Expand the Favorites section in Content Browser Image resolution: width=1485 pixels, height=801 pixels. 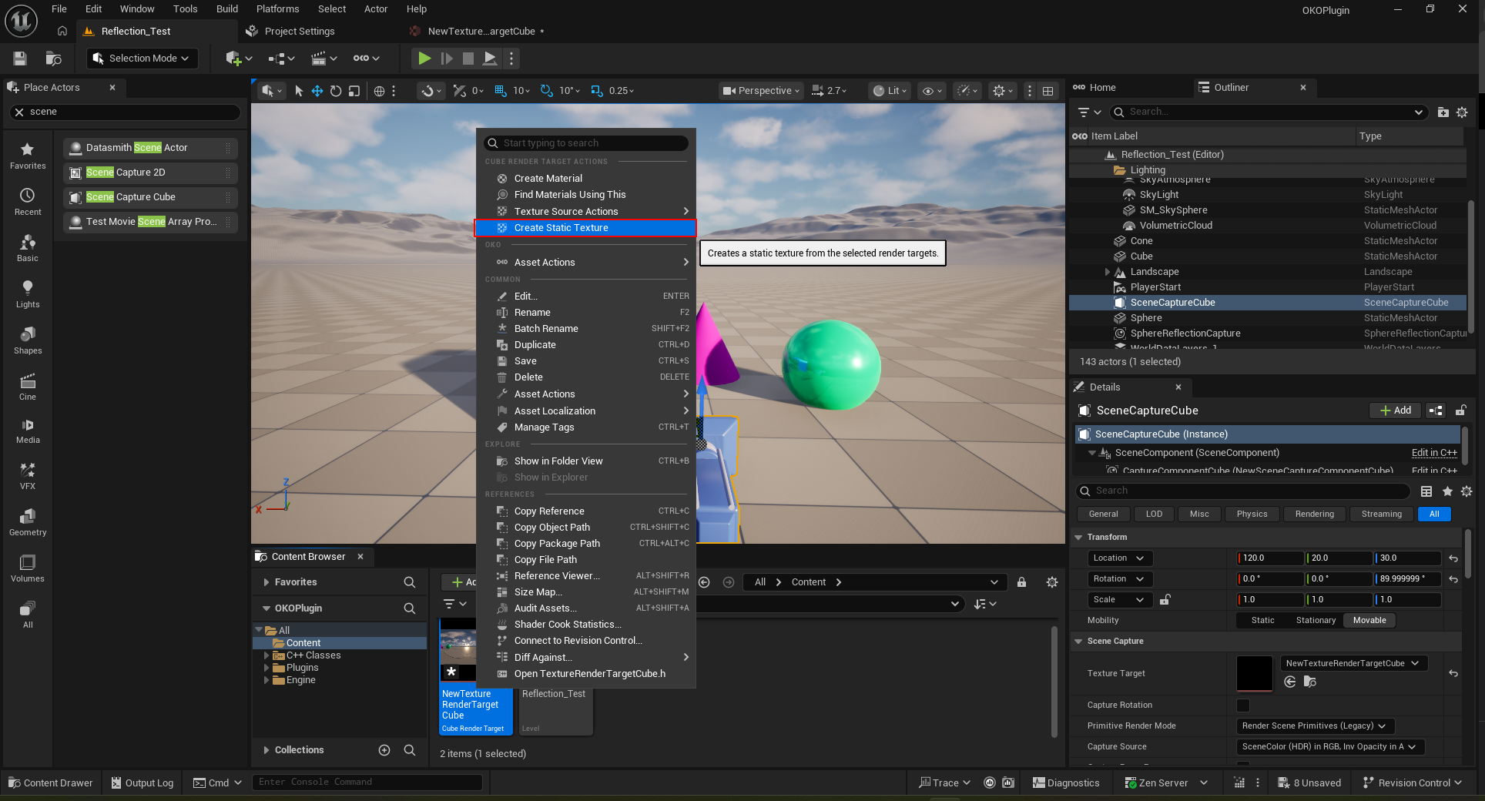(266, 582)
